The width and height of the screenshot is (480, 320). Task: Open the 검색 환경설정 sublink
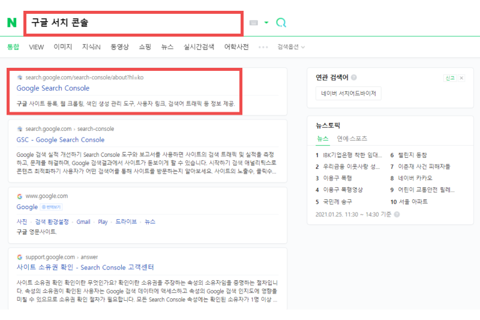tap(52, 222)
